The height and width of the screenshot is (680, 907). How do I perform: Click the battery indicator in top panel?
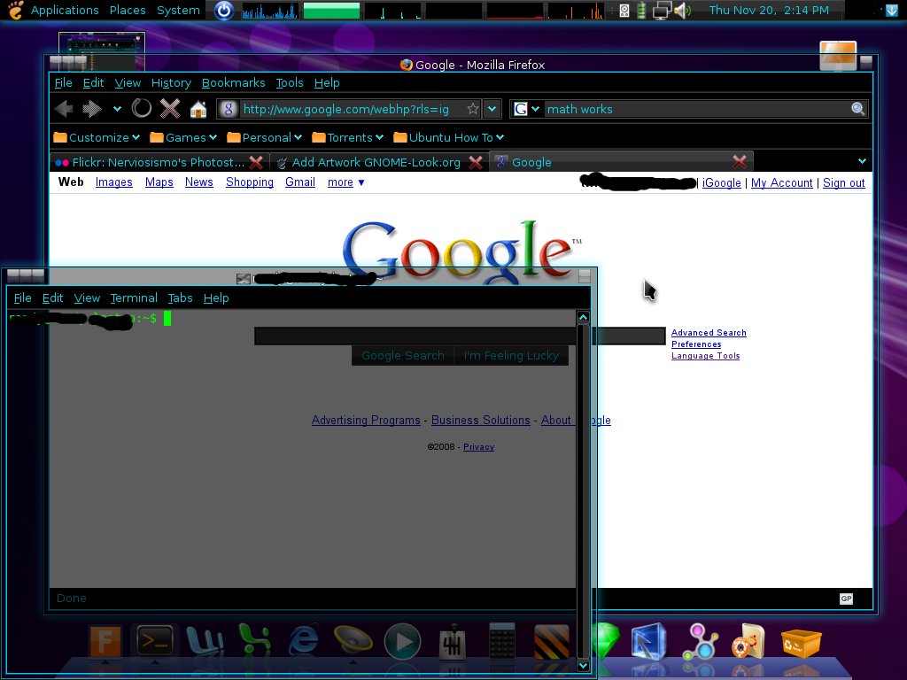tap(641, 11)
